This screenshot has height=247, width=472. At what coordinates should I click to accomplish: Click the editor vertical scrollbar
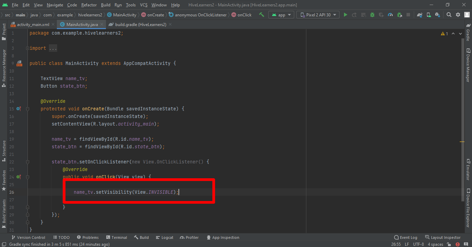coord(463,119)
